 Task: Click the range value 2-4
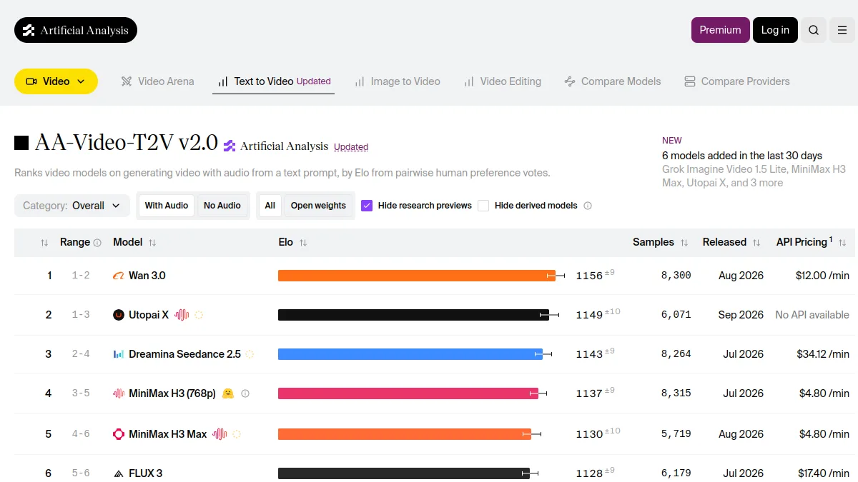(81, 354)
